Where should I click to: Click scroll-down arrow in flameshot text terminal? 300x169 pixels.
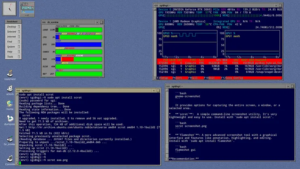coord(167,159)
